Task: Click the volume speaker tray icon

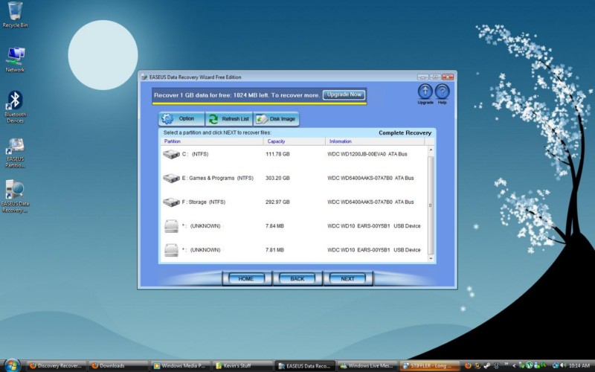Action: 564,365
